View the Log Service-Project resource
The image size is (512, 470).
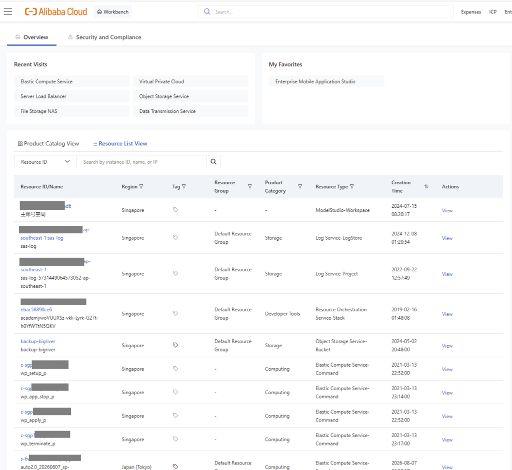(x=447, y=274)
